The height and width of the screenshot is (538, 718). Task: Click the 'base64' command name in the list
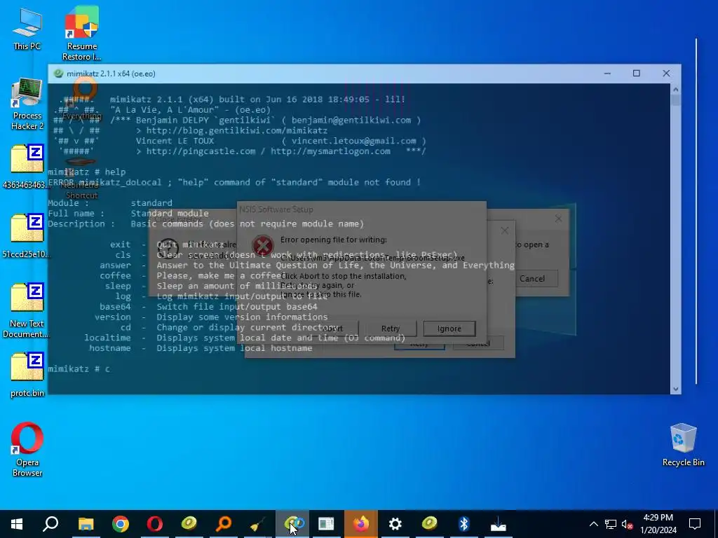(x=115, y=307)
